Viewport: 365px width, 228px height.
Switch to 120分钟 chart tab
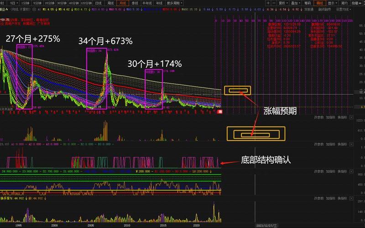pyautogui.click(x=86, y=3)
